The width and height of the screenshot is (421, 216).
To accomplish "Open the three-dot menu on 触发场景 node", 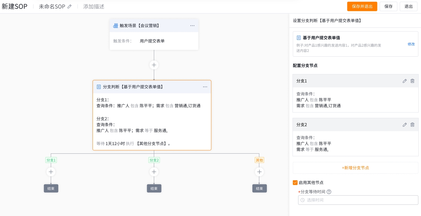I will tap(192, 26).
